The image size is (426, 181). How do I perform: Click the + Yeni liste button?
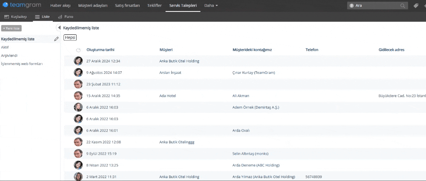pyautogui.click(x=12, y=28)
